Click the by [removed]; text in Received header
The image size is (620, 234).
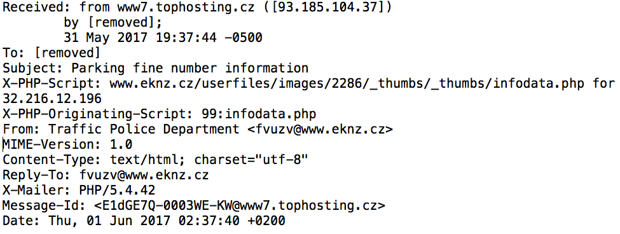pyautogui.click(x=113, y=23)
